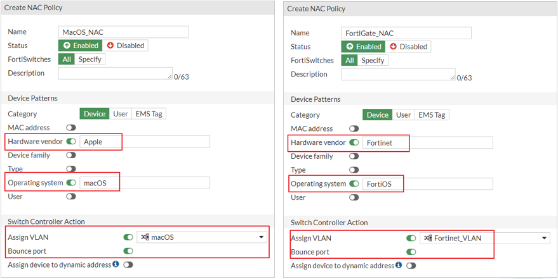Set Status to Disabled in FortiGate_NAC policy

pyautogui.click(x=408, y=46)
